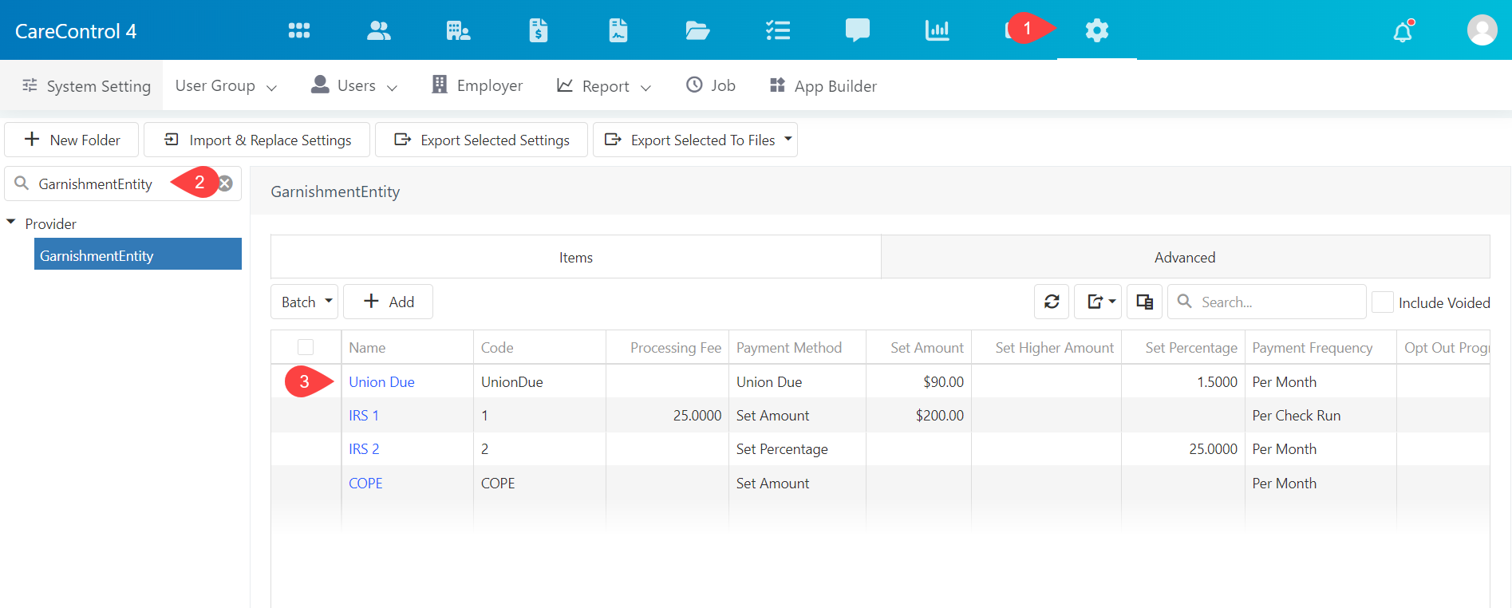Open the chat message bubble icon

pyautogui.click(x=858, y=30)
